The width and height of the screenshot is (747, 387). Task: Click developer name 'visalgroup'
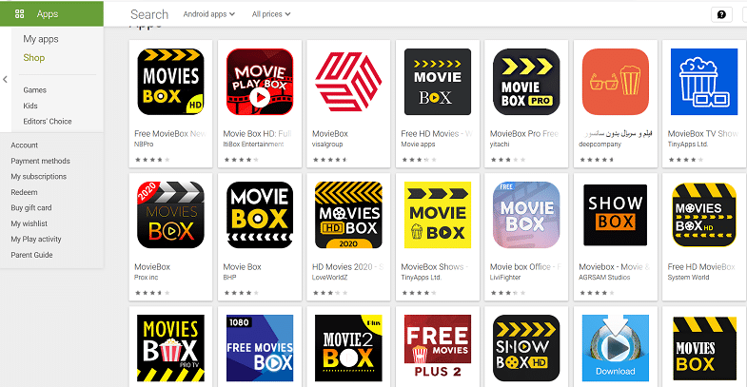(x=327, y=145)
